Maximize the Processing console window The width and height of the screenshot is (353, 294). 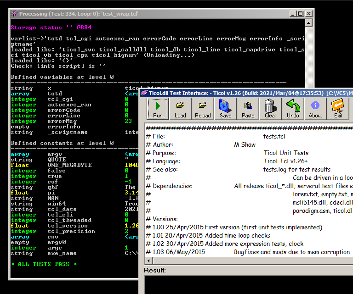300,14
